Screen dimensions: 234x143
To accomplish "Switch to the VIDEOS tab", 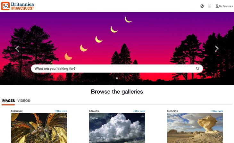I will point(24,101).
